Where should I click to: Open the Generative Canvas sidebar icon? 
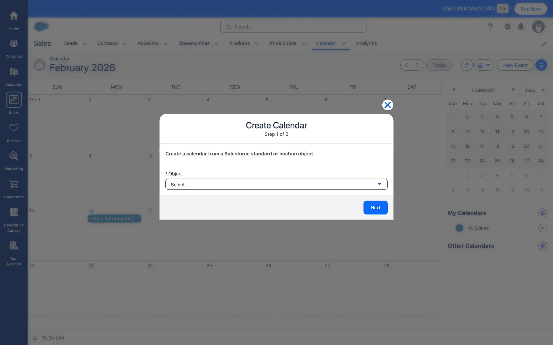14,212
